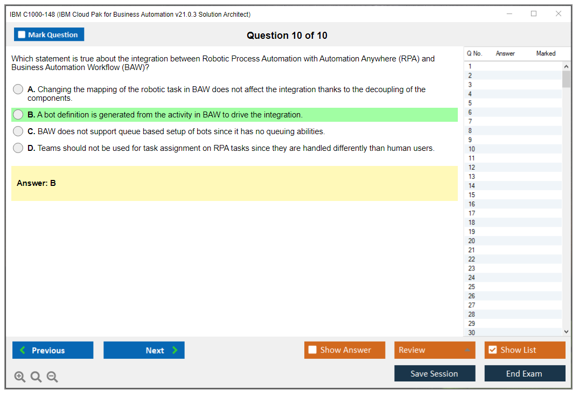Click the zoom reset magnifier icon
Screen dimensions: 579x396
click(36, 377)
